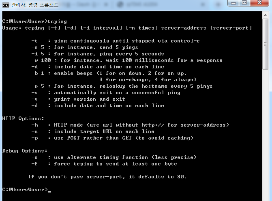Maximize the Command Prompt window
This screenshot has height=201, width=272.
point(245,4)
